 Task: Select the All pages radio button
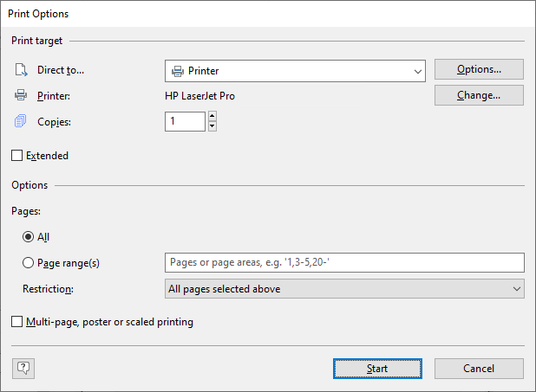coord(28,236)
